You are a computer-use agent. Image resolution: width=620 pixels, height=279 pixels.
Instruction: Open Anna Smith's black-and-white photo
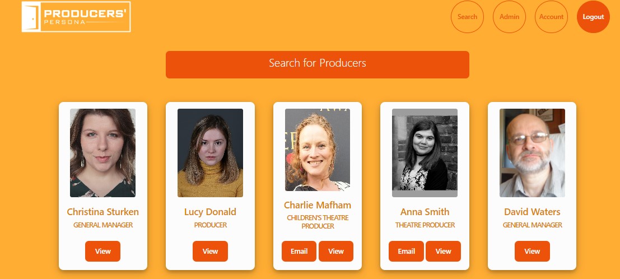click(x=425, y=153)
